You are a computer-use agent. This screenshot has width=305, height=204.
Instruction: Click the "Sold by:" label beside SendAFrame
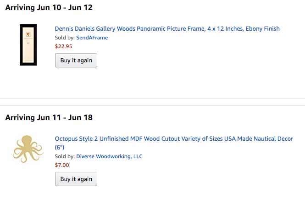point(65,38)
